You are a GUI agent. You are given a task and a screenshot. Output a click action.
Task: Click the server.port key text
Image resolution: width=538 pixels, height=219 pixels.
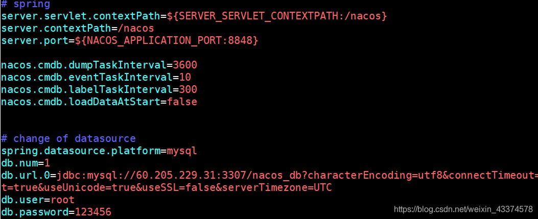(x=35, y=41)
